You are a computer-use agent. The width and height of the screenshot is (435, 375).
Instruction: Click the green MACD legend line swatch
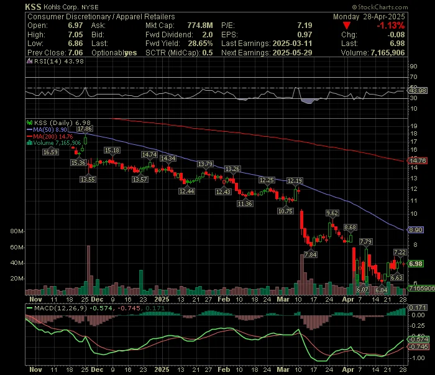(29, 308)
